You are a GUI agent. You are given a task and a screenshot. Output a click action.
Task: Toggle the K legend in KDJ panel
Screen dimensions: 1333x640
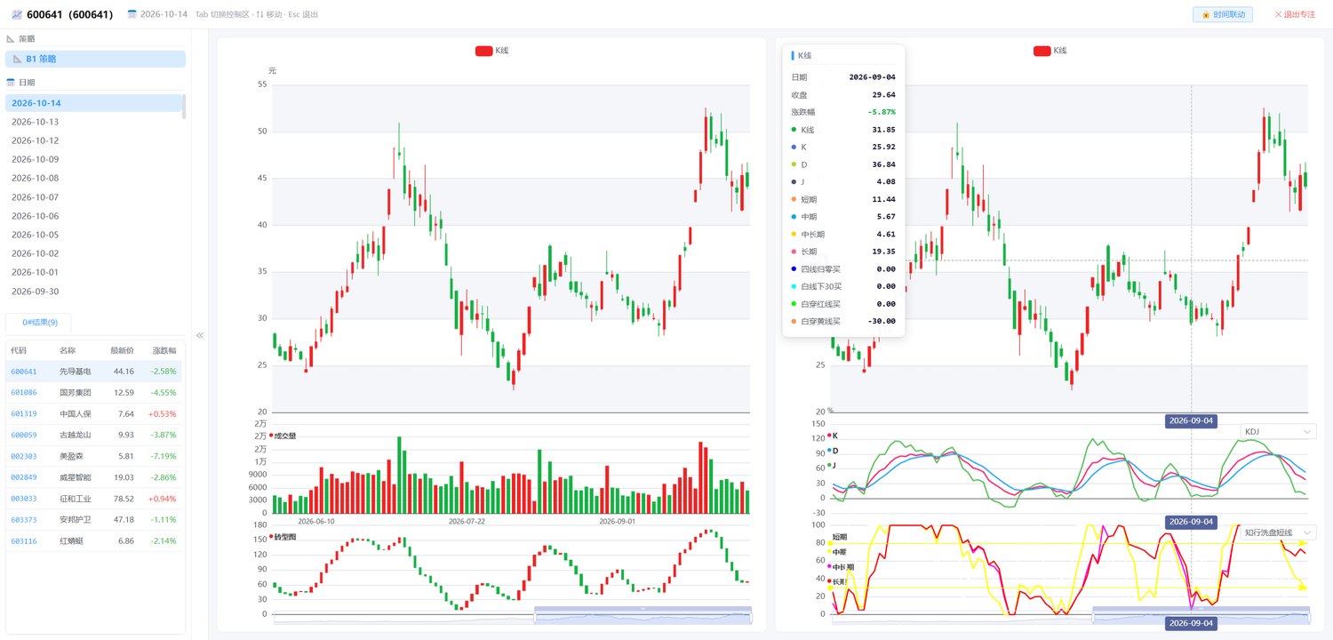click(x=833, y=436)
